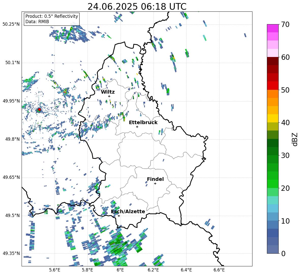Click the 70 tick on colorbar
Screen dimensions: 301x275
[285, 24]
